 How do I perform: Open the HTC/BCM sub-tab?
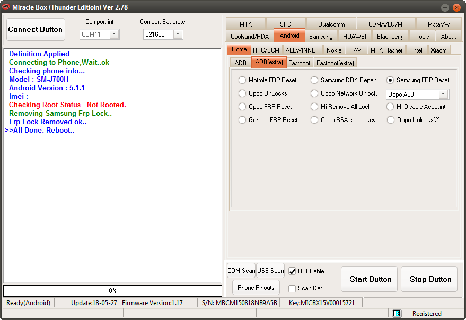click(x=266, y=50)
